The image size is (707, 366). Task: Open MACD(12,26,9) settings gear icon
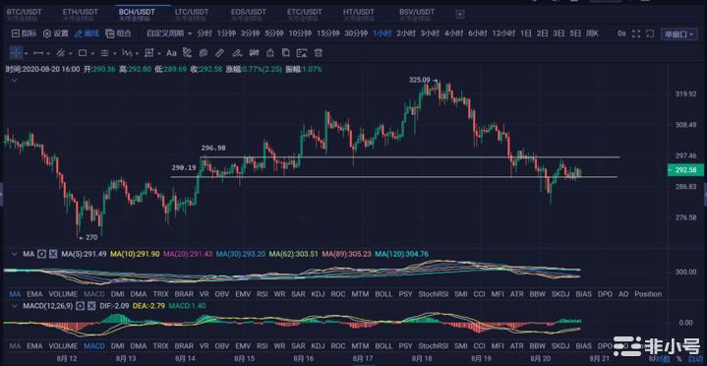tap(80, 306)
